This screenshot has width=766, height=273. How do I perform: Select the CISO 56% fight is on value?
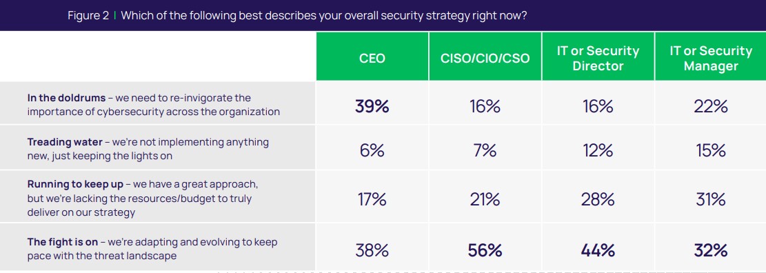pyautogui.click(x=485, y=250)
